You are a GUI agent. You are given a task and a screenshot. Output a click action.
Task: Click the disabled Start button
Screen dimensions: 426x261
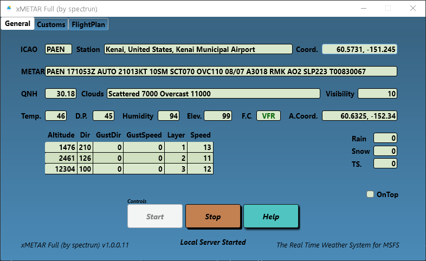(x=155, y=216)
